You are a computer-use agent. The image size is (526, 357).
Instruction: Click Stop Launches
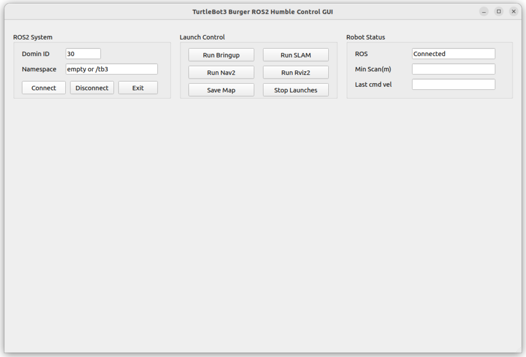tap(295, 90)
